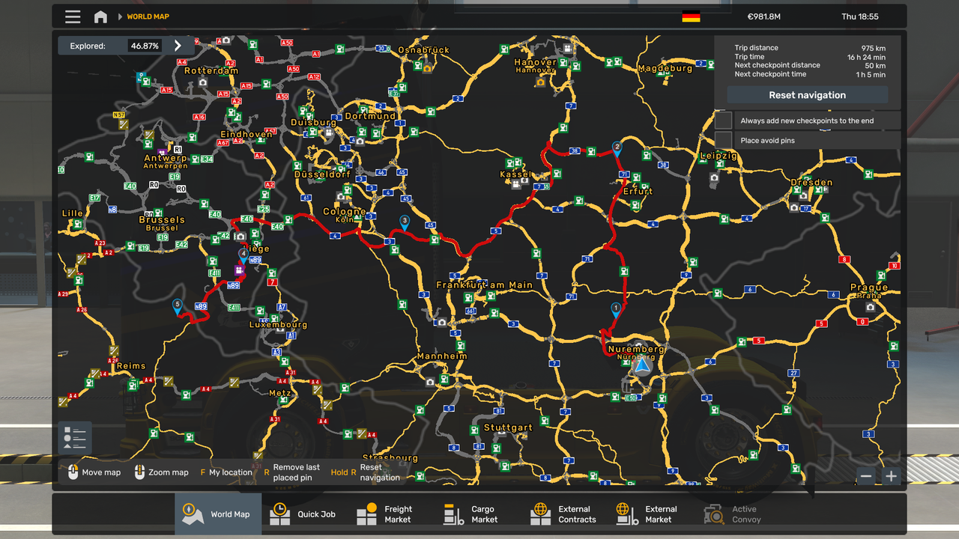Click the Reset navigation button
The width and height of the screenshot is (959, 539).
807,95
